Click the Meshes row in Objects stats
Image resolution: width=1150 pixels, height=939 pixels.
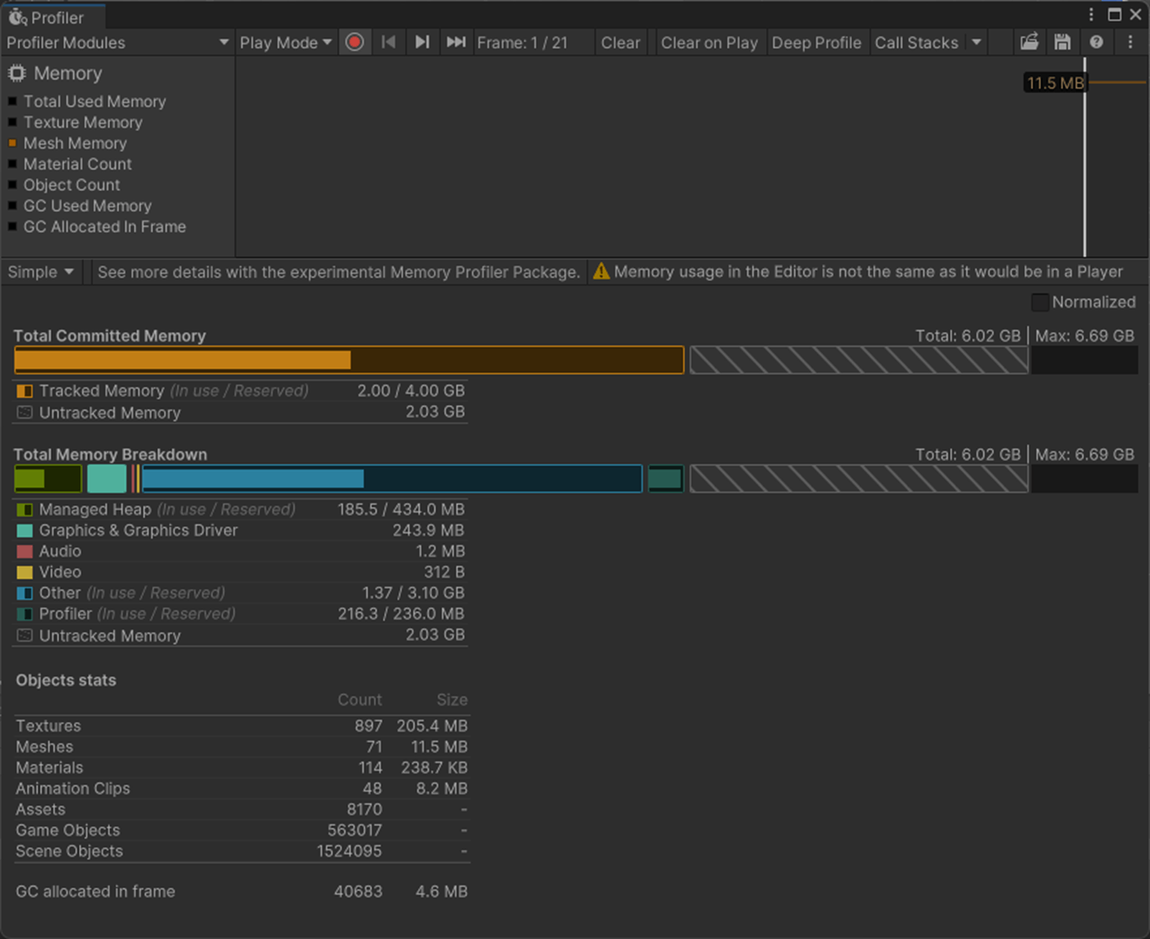coord(242,747)
